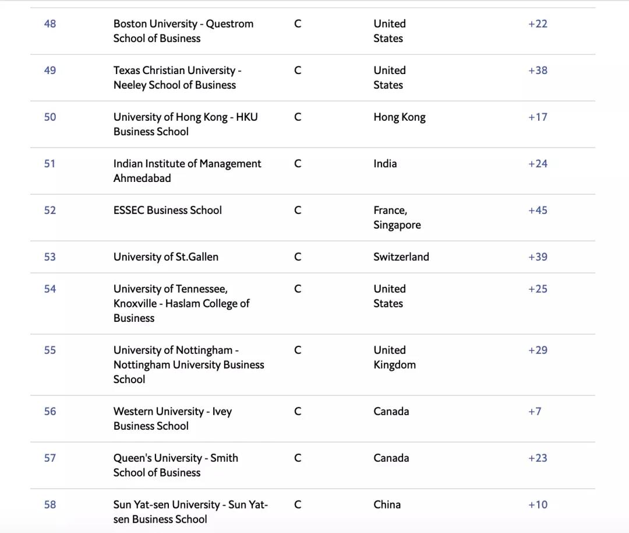Viewport: 629px width, 533px height.
Task: Open Indian Institute of Management Ahmedabad
Action: pos(187,171)
